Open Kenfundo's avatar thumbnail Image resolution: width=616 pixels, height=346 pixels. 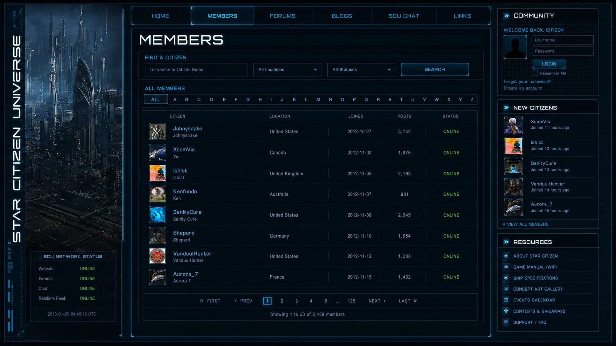click(157, 194)
